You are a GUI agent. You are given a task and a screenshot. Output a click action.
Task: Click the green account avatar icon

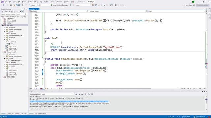193,2
